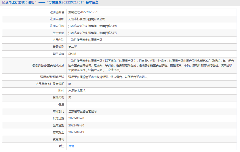Click the document icon beside the page title

click(x=3, y=2)
